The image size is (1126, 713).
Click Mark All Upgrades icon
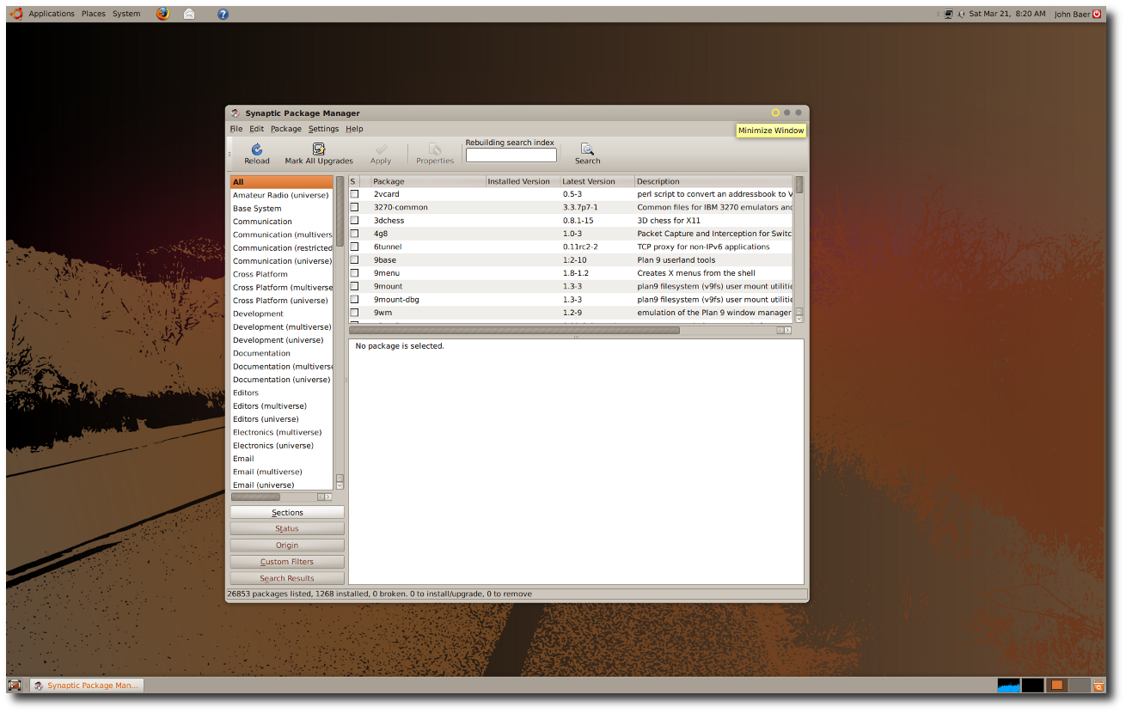click(319, 149)
